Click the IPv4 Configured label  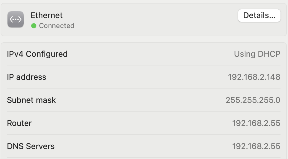pyautogui.click(x=37, y=54)
